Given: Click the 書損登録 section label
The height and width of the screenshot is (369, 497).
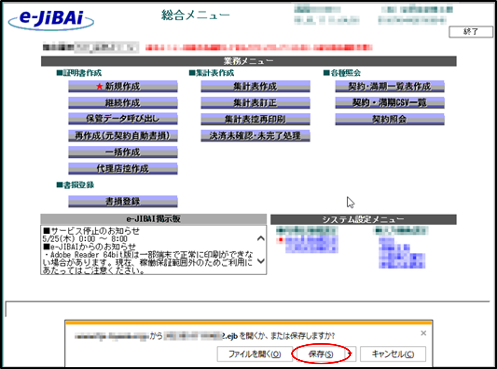Looking at the screenshot, I should click(x=75, y=185).
